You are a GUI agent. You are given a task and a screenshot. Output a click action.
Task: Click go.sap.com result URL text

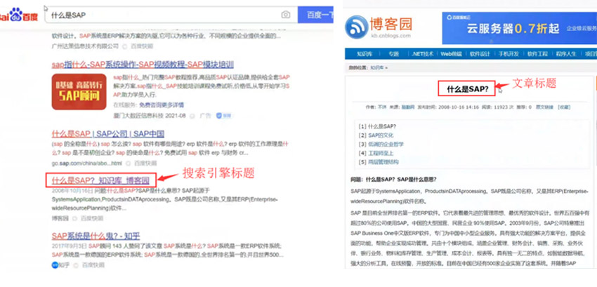(87, 163)
